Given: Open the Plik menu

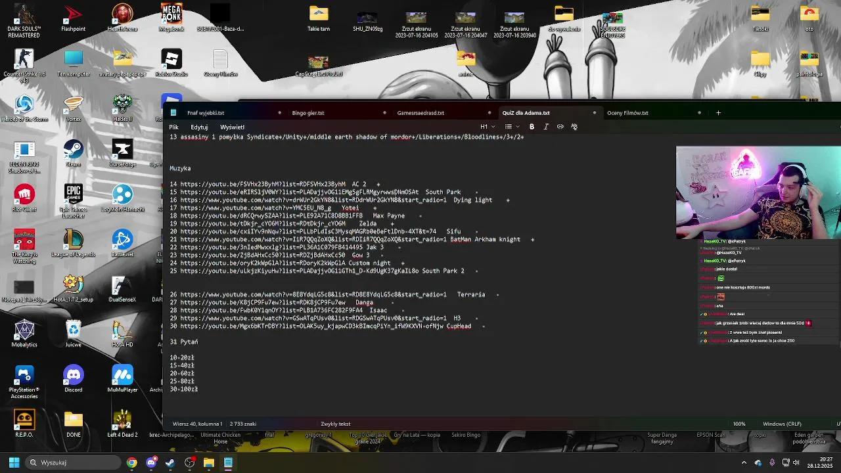Looking at the screenshot, I should pyautogui.click(x=173, y=127).
